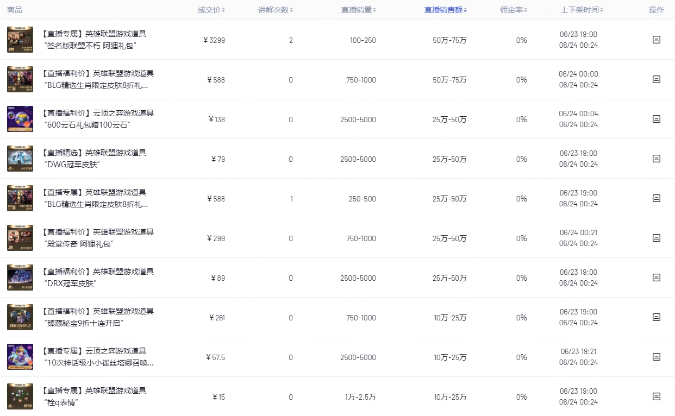Viewport: 675px width, 416px height.
Task: Open product 10次神话级小小崔丝塔娜召唤 title
Action: (98, 357)
